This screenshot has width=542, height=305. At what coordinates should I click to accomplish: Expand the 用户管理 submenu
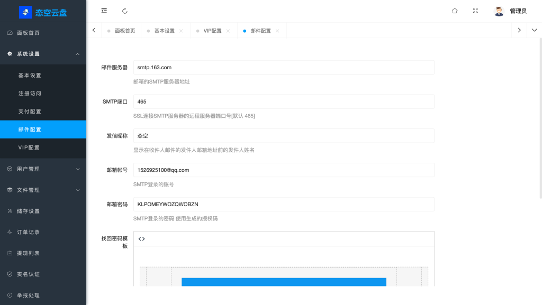pyautogui.click(x=77, y=169)
